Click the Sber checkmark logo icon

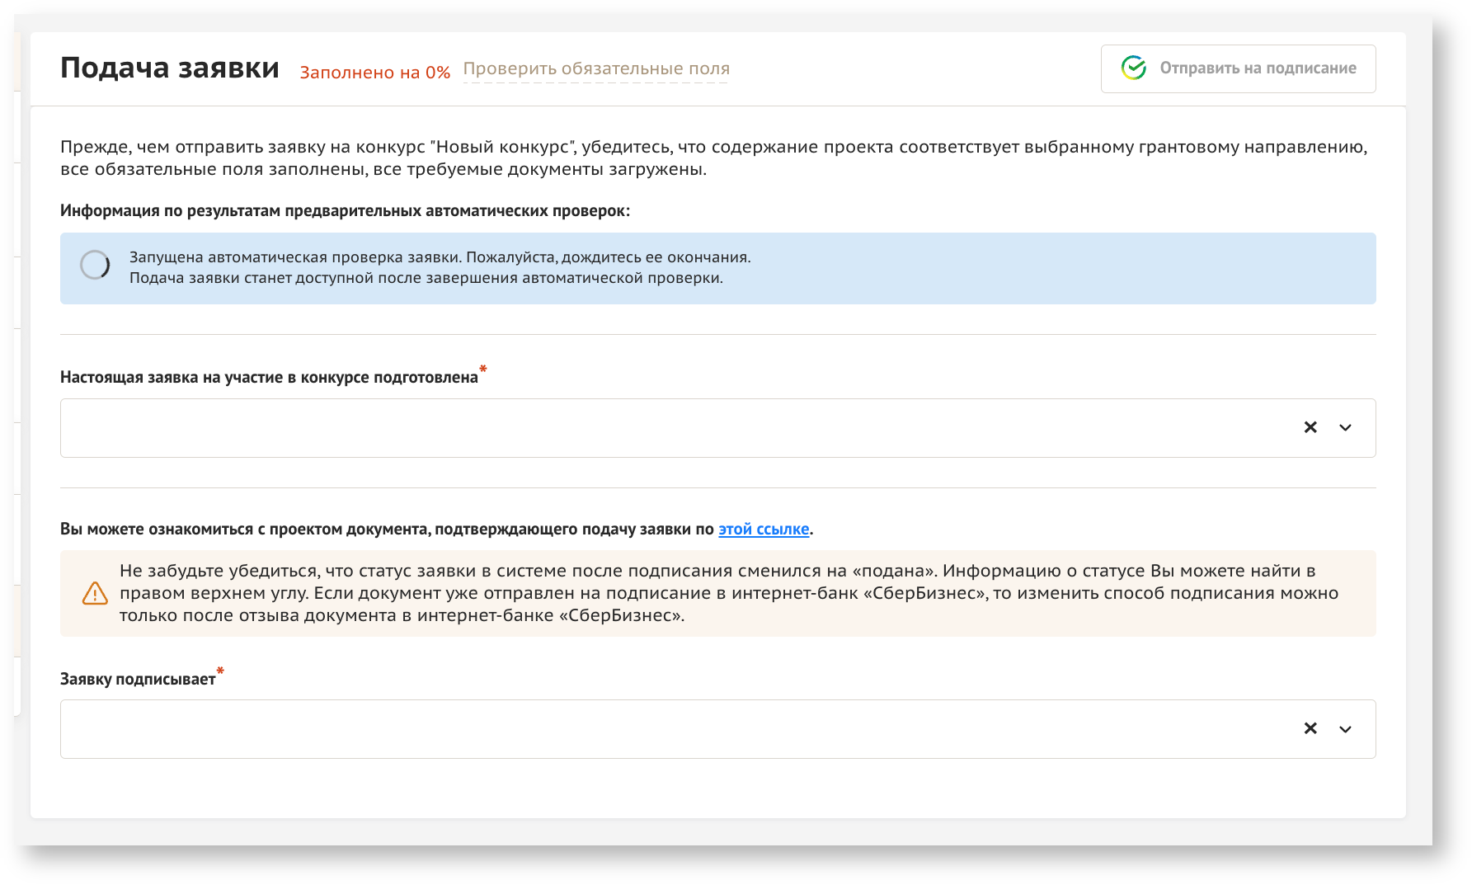(x=1134, y=68)
